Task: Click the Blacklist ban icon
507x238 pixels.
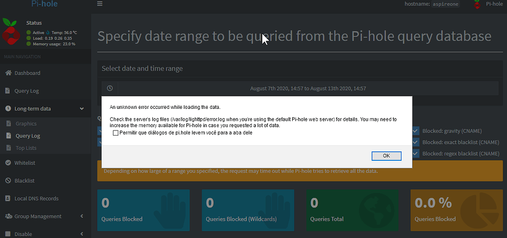Action: pos(8,181)
